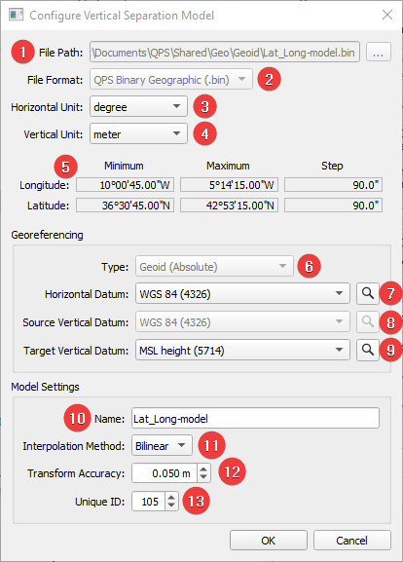Click the app icon in the title bar

pos(17,15)
